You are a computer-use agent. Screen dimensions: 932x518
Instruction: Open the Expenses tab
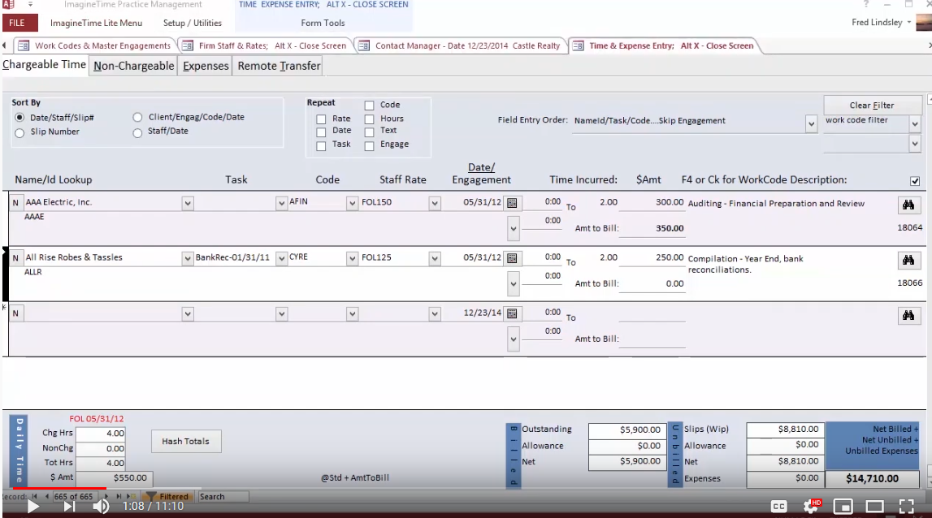point(206,66)
